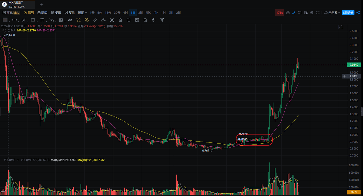Switch to 30分 timeframe
The width and height of the screenshot is (363, 196).
117,13
